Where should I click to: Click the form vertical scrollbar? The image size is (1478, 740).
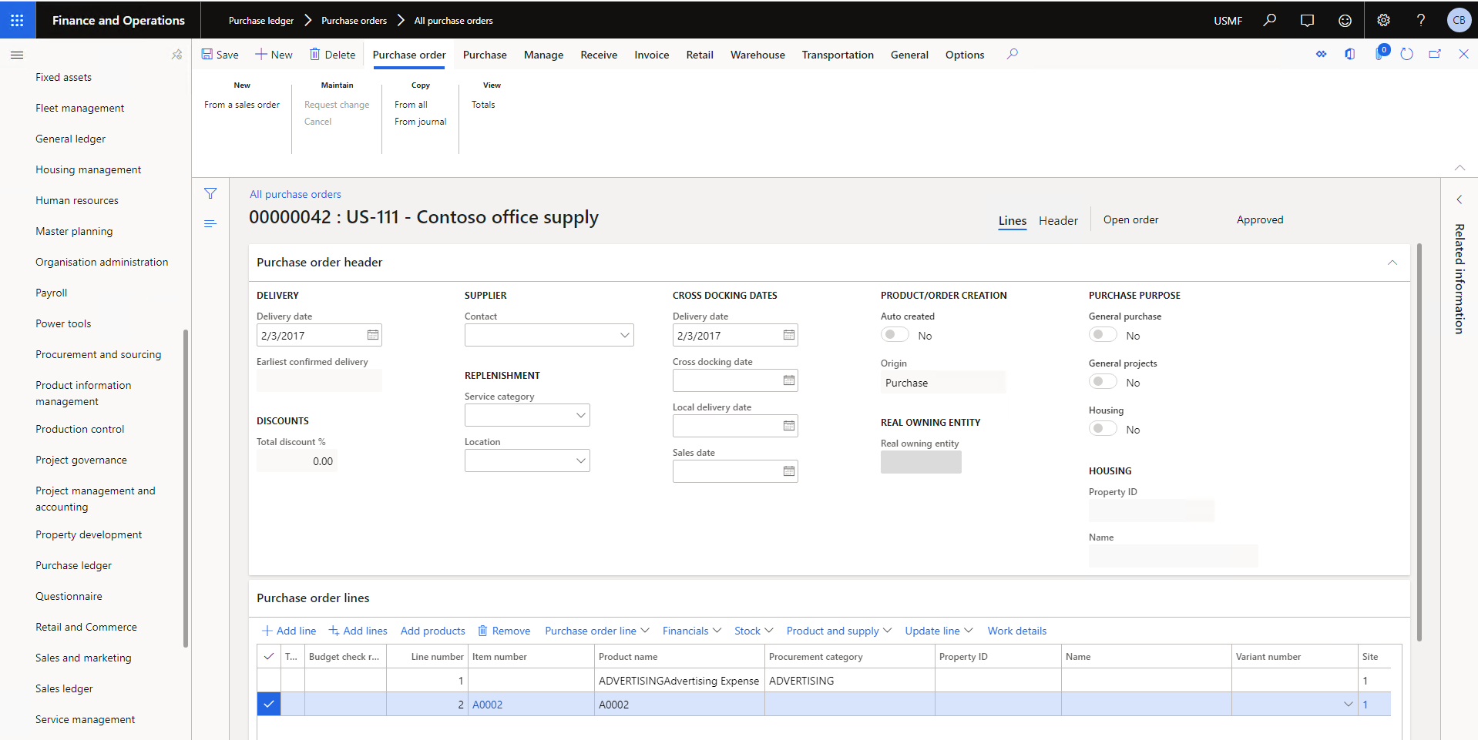pos(1419,443)
